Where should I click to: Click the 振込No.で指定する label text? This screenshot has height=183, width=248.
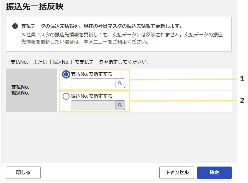91,96
